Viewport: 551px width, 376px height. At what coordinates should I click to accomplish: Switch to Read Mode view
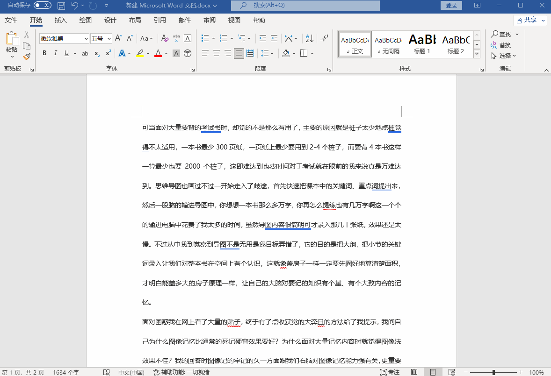[414, 372]
